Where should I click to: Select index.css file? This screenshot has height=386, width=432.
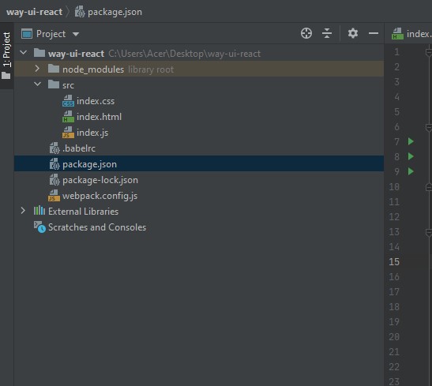click(199, 101)
